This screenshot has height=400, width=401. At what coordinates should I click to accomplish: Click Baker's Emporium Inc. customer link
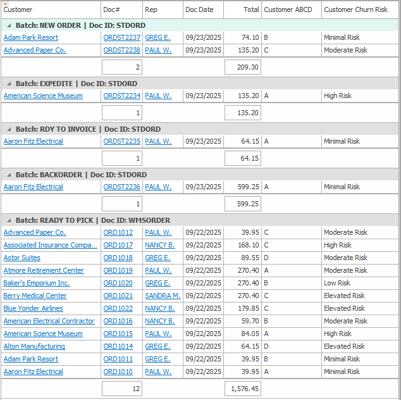coord(36,283)
